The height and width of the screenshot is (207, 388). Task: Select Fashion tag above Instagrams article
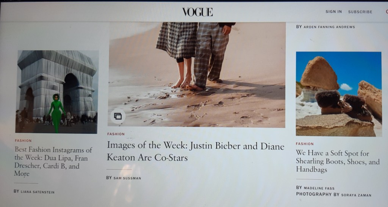[23, 141]
